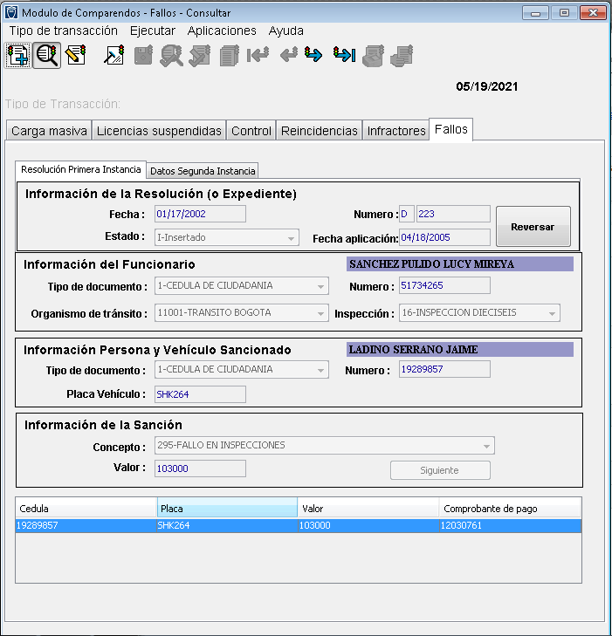Open the Aplicaciones menu
Viewport: 612px width, 636px height.
tap(222, 31)
